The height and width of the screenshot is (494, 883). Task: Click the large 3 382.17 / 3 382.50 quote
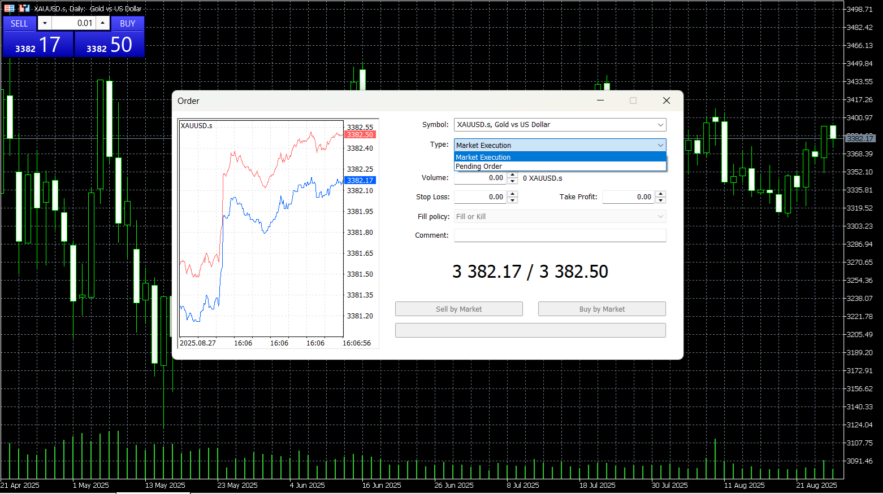pos(530,272)
